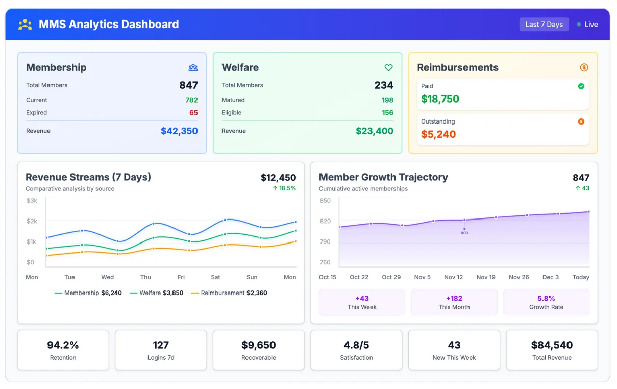The width and height of the screenshot is (617, 389).
Task: Toggle the Membership $6,240 legend entry
Action: click(x=88, y=293)
